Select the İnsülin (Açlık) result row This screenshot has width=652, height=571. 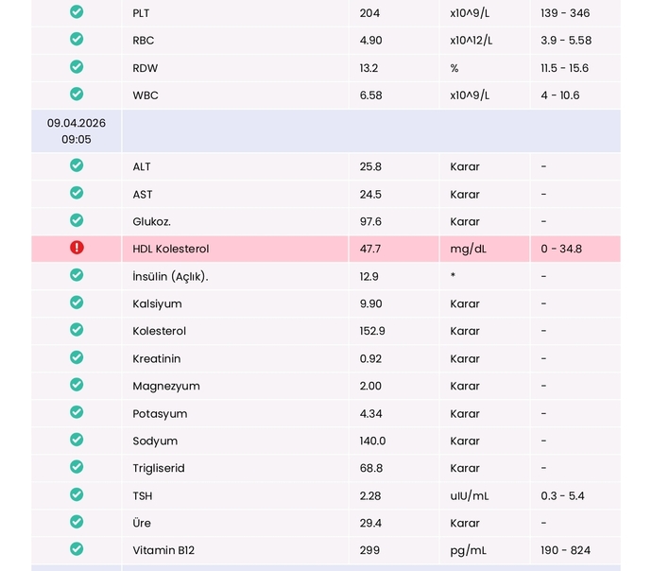[x=326, y=276]
